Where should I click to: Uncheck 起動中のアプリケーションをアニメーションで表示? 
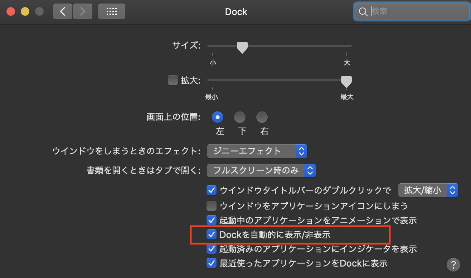point(212,220)
